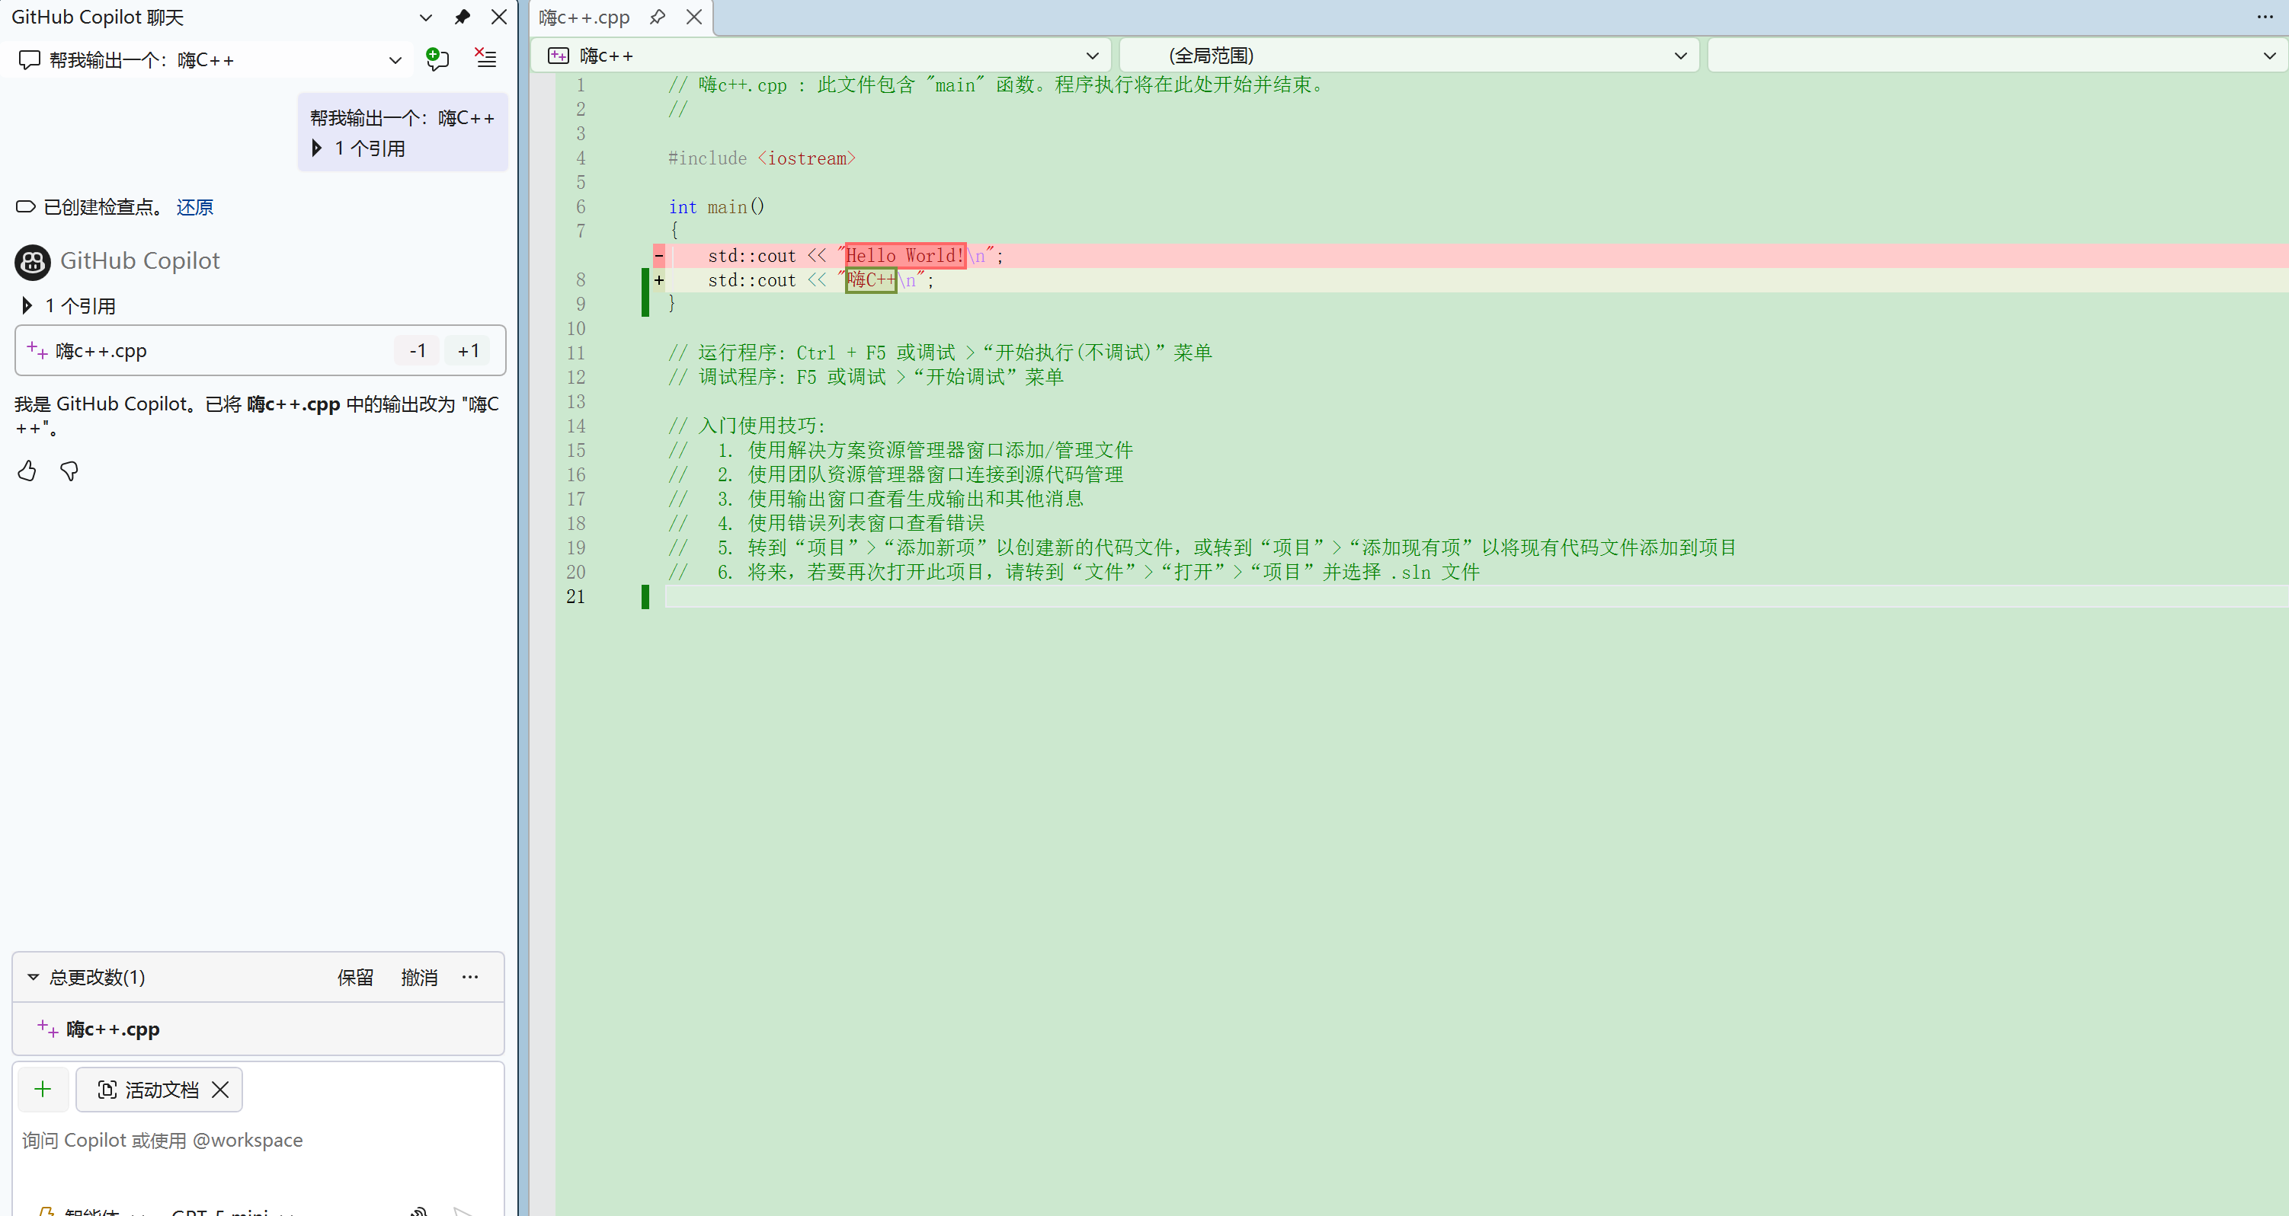Switch to the 嗨c++.cpp editor tab
This screenshot has height=1216, width=2289.
pyautogui.click(x=584, y=17)
